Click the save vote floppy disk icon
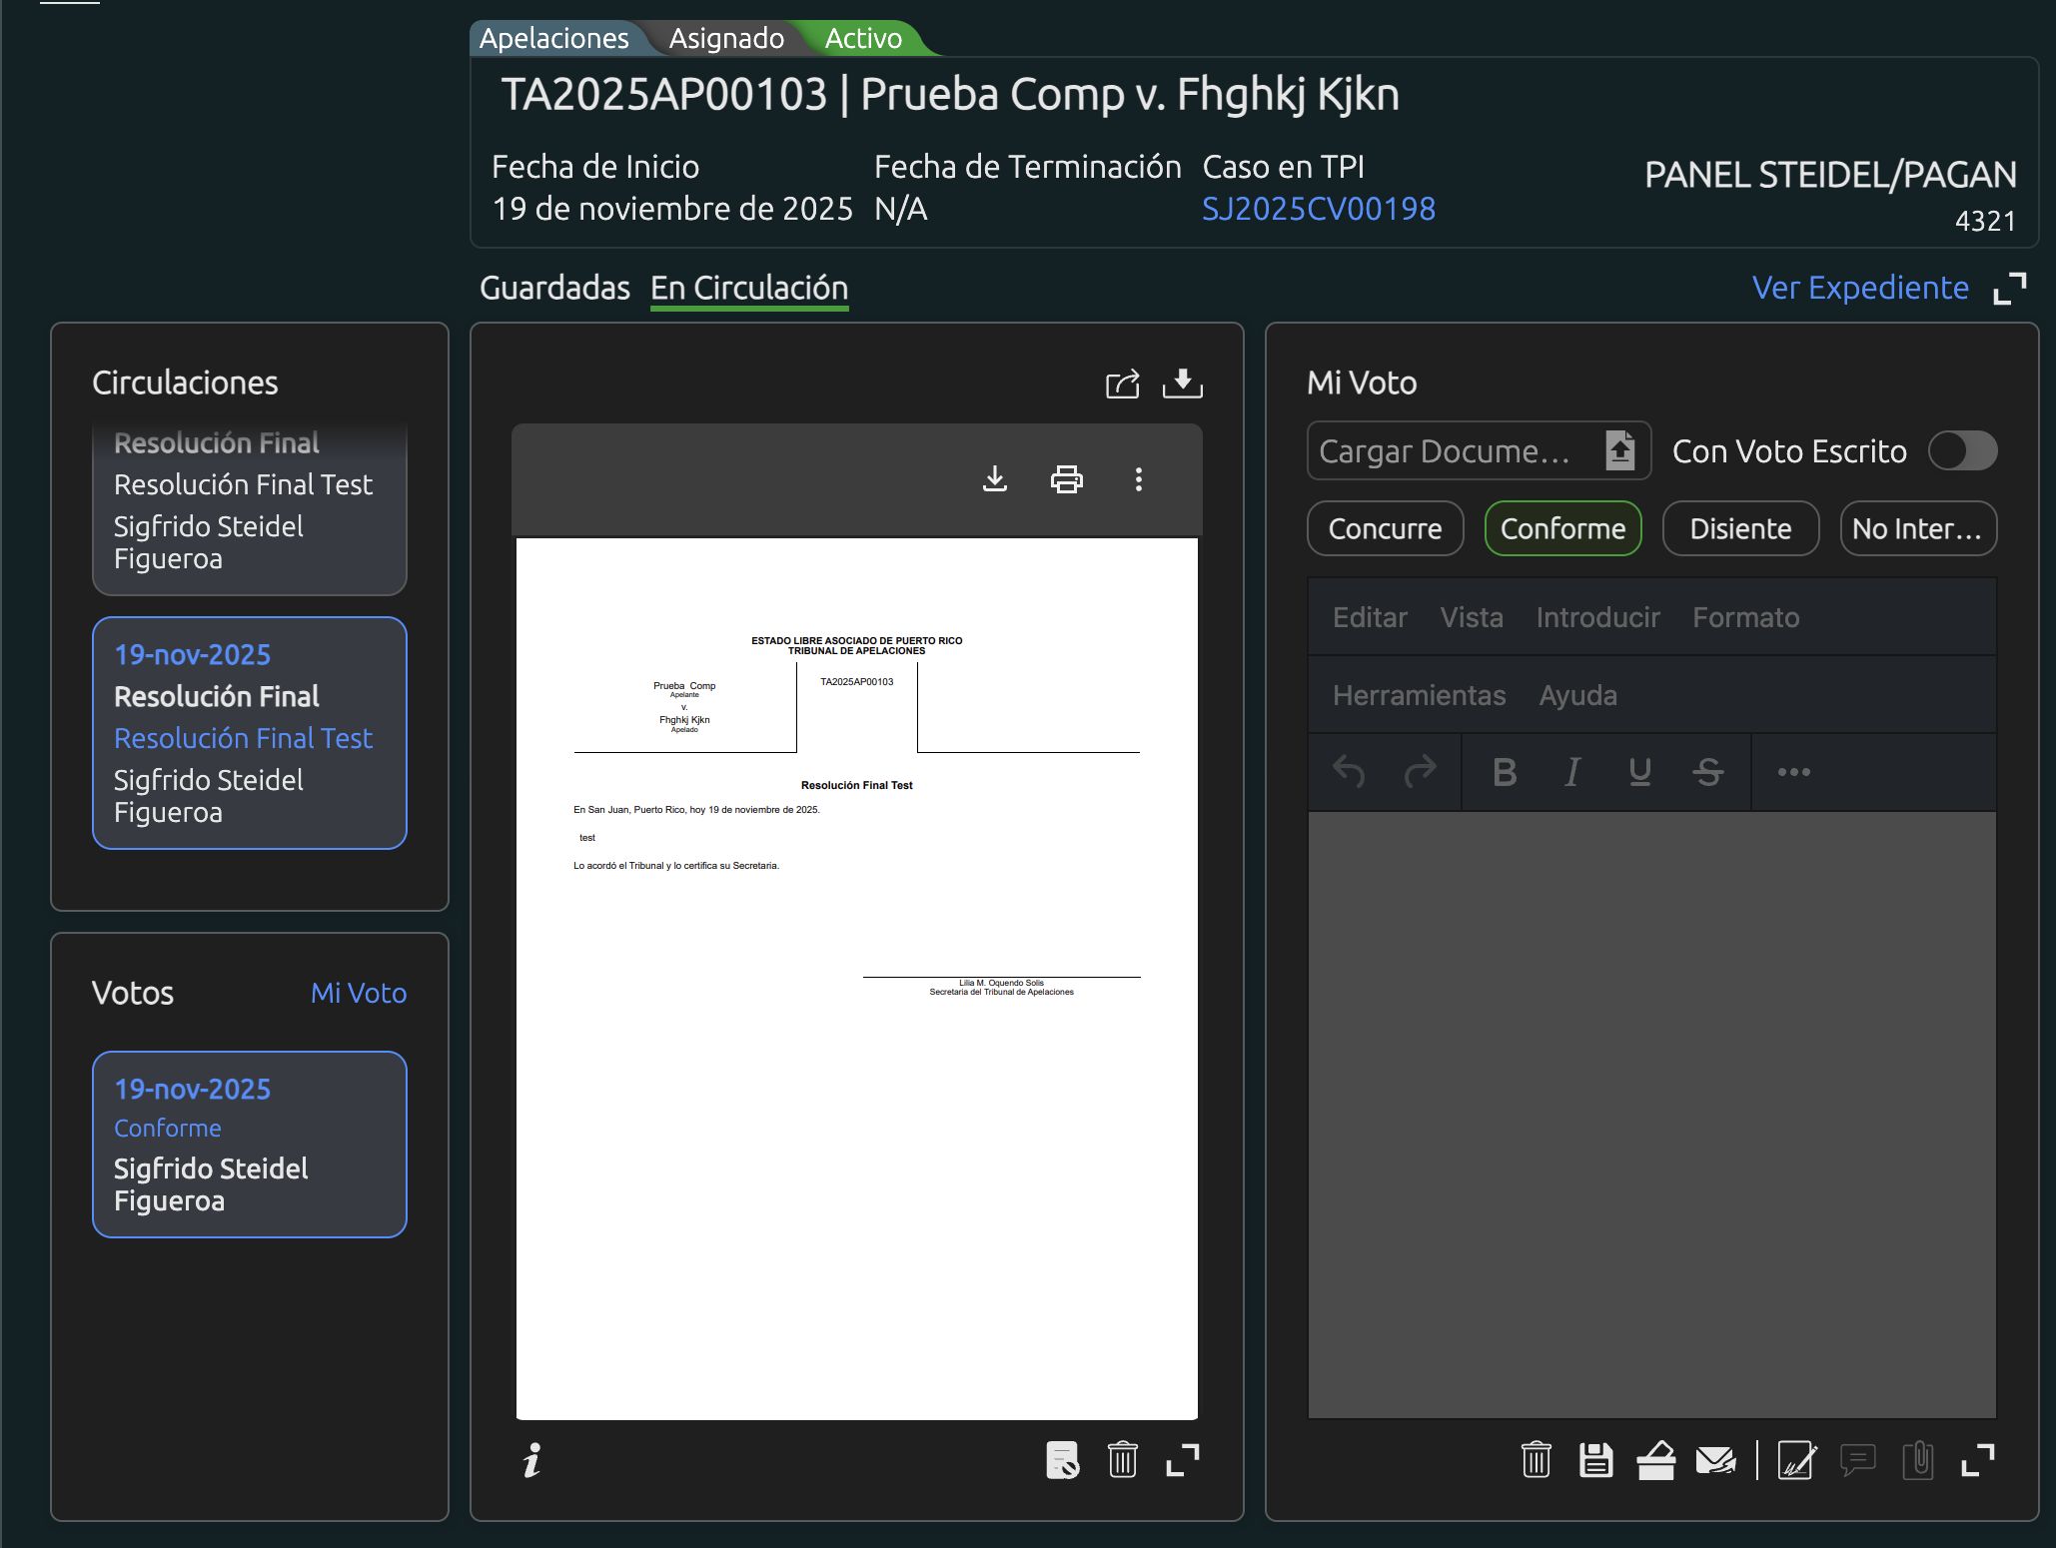 [1595, 1461]
